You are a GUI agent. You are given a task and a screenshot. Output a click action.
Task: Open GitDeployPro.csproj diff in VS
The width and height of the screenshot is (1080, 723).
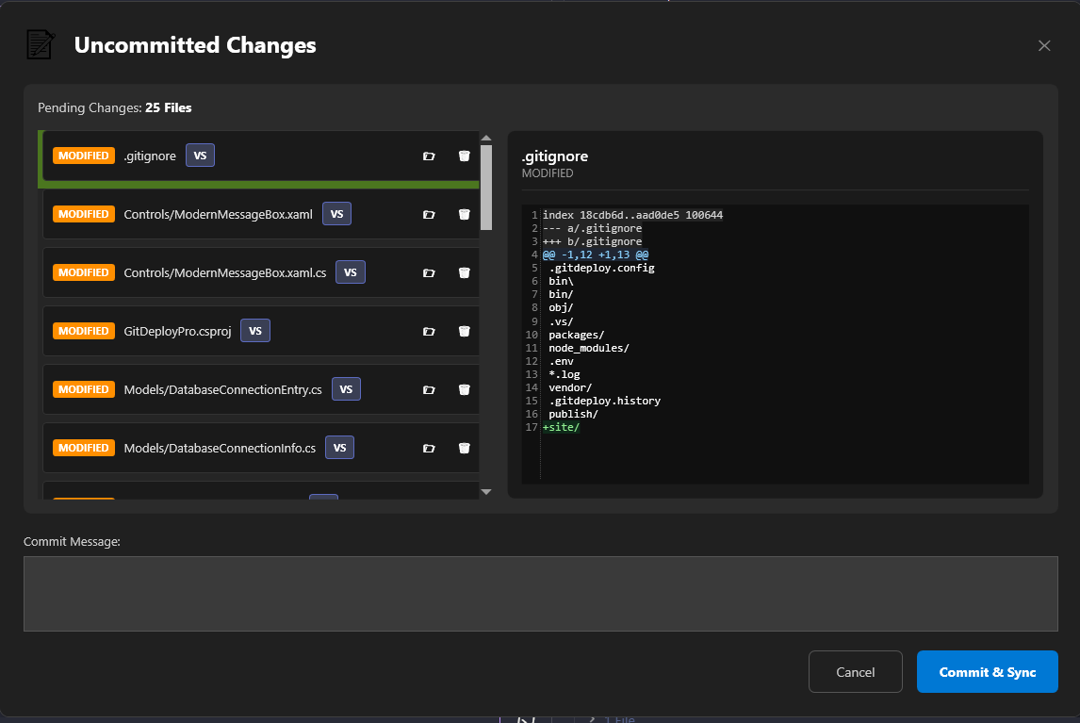[x=255, y=331]
